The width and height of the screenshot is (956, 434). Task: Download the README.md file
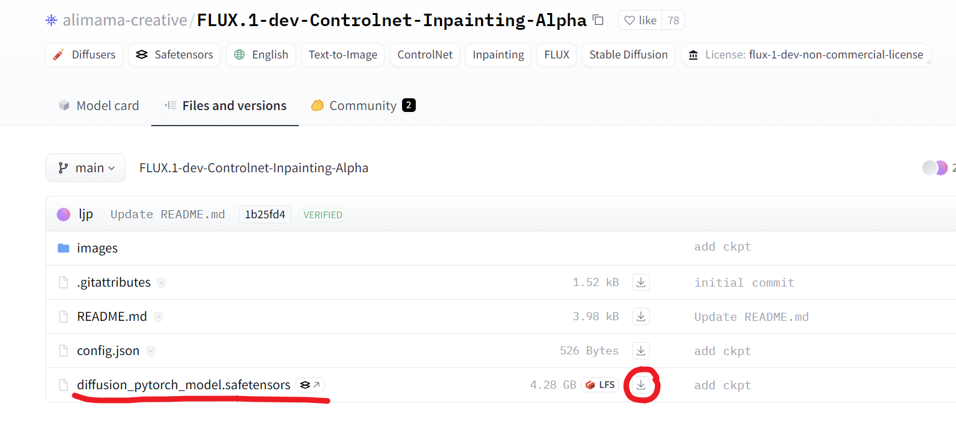pos(641,316)
